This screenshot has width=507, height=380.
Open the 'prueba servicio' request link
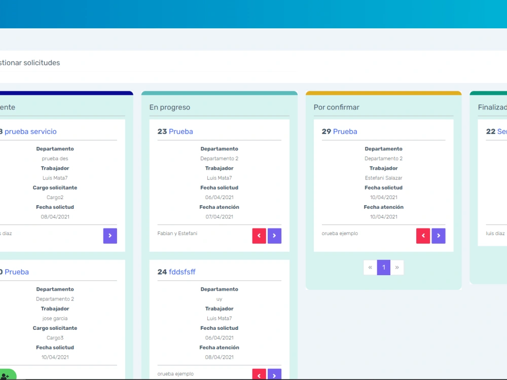[30, 132]
